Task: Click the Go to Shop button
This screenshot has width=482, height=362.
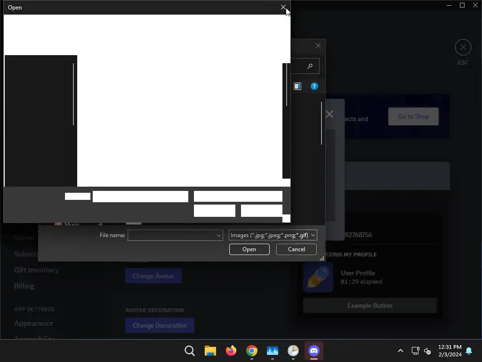Action: click(x=413, y=116)
